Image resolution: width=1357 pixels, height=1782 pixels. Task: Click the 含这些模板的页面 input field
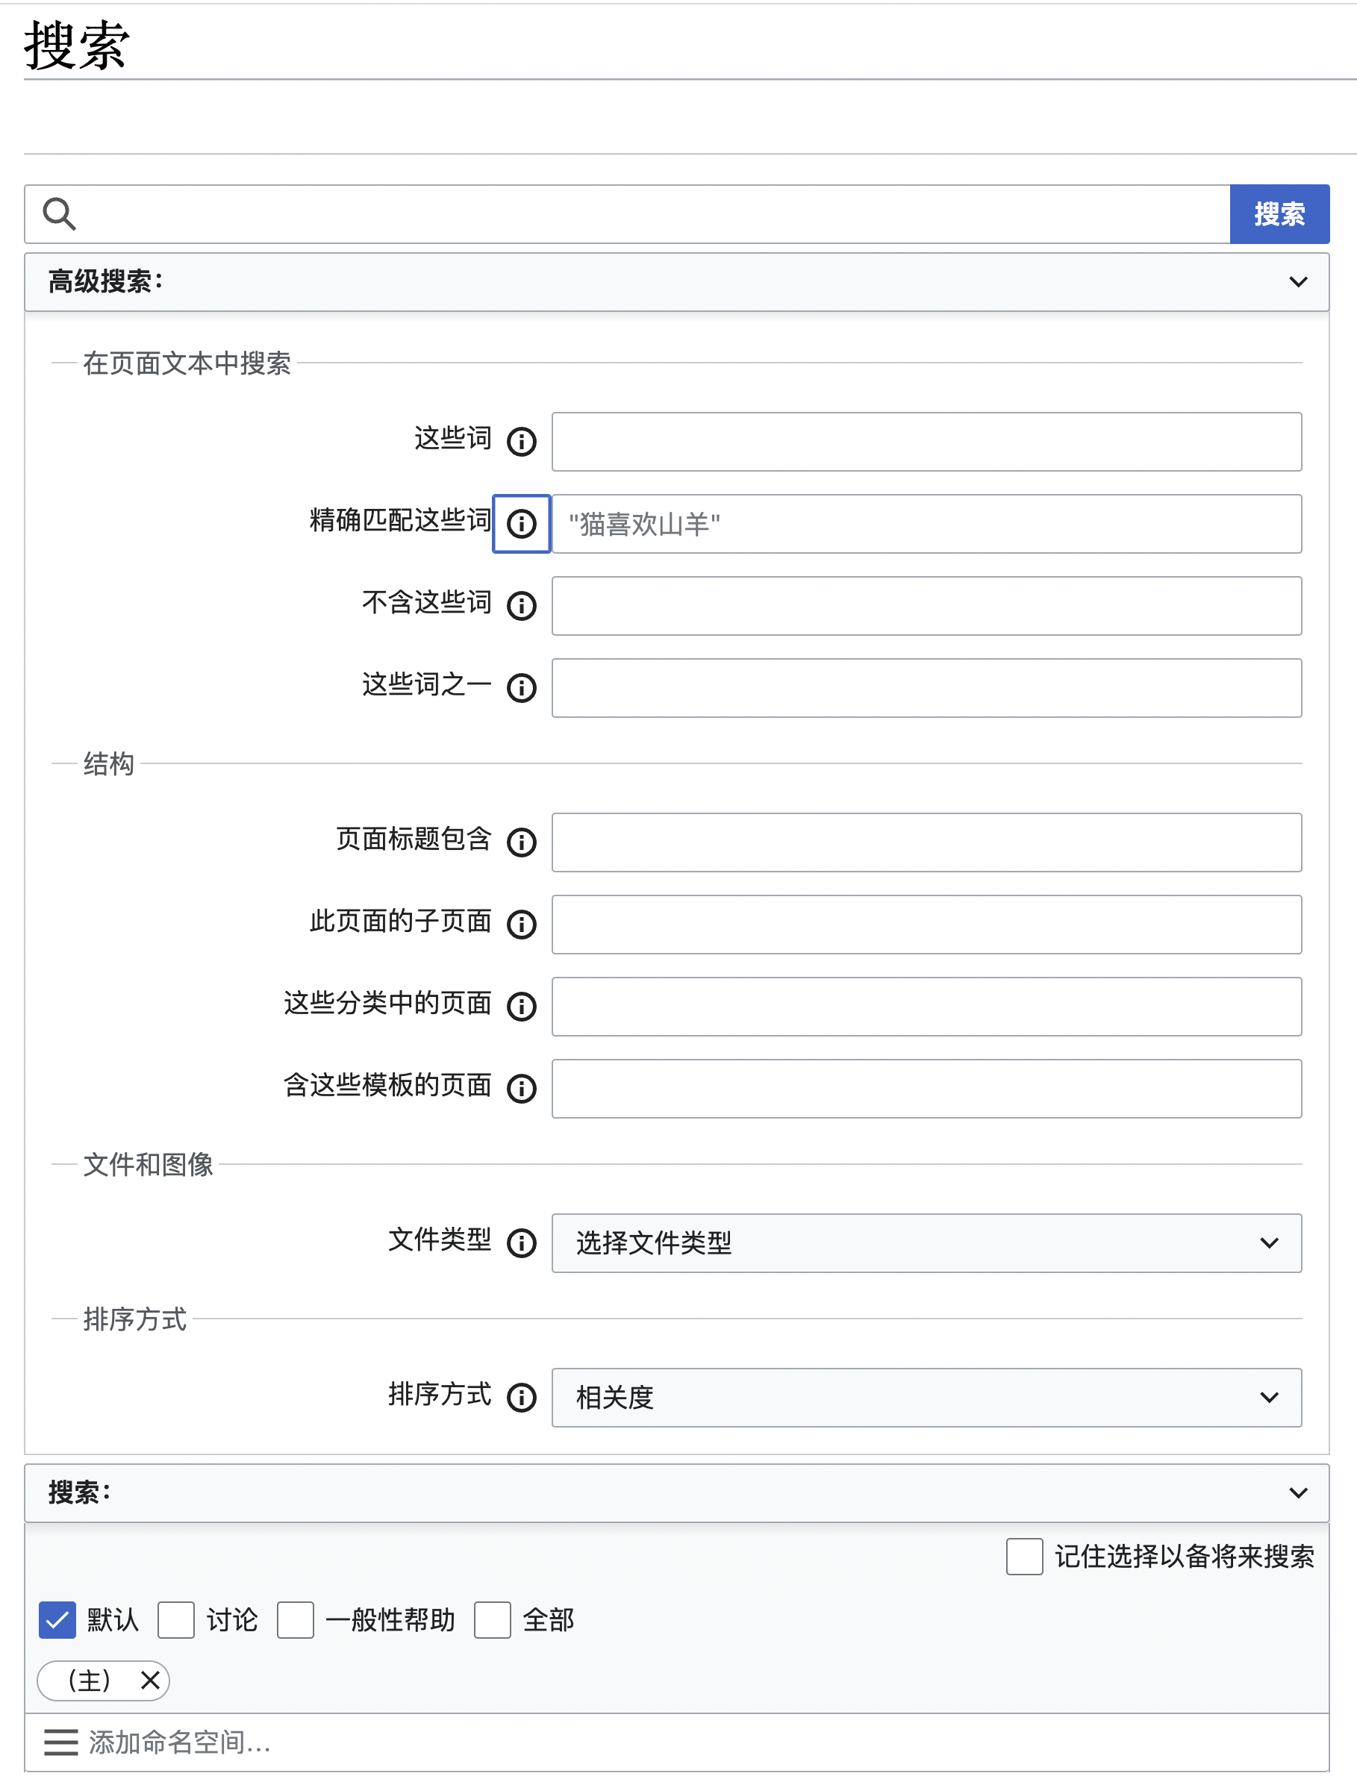point(926,1089)
